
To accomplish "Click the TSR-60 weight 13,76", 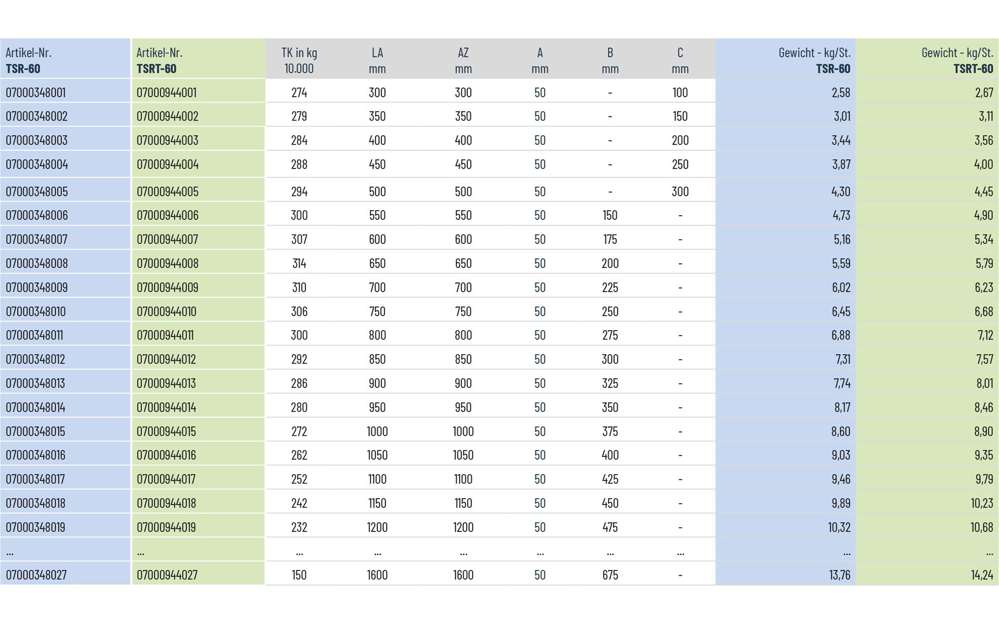I will tap(840, 575).
